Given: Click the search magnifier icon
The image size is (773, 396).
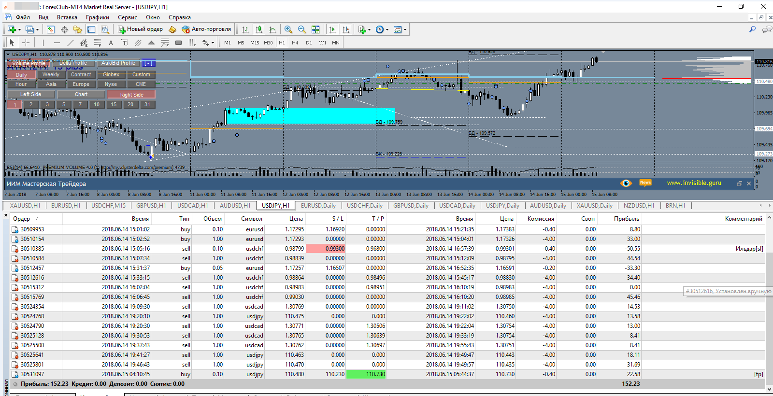Looking at the screenshot, I should tap(752, 29).
